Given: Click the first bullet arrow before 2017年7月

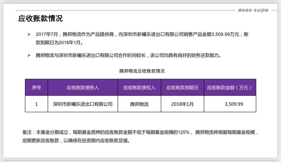Looking at the screenshot, I should point(29,34).
